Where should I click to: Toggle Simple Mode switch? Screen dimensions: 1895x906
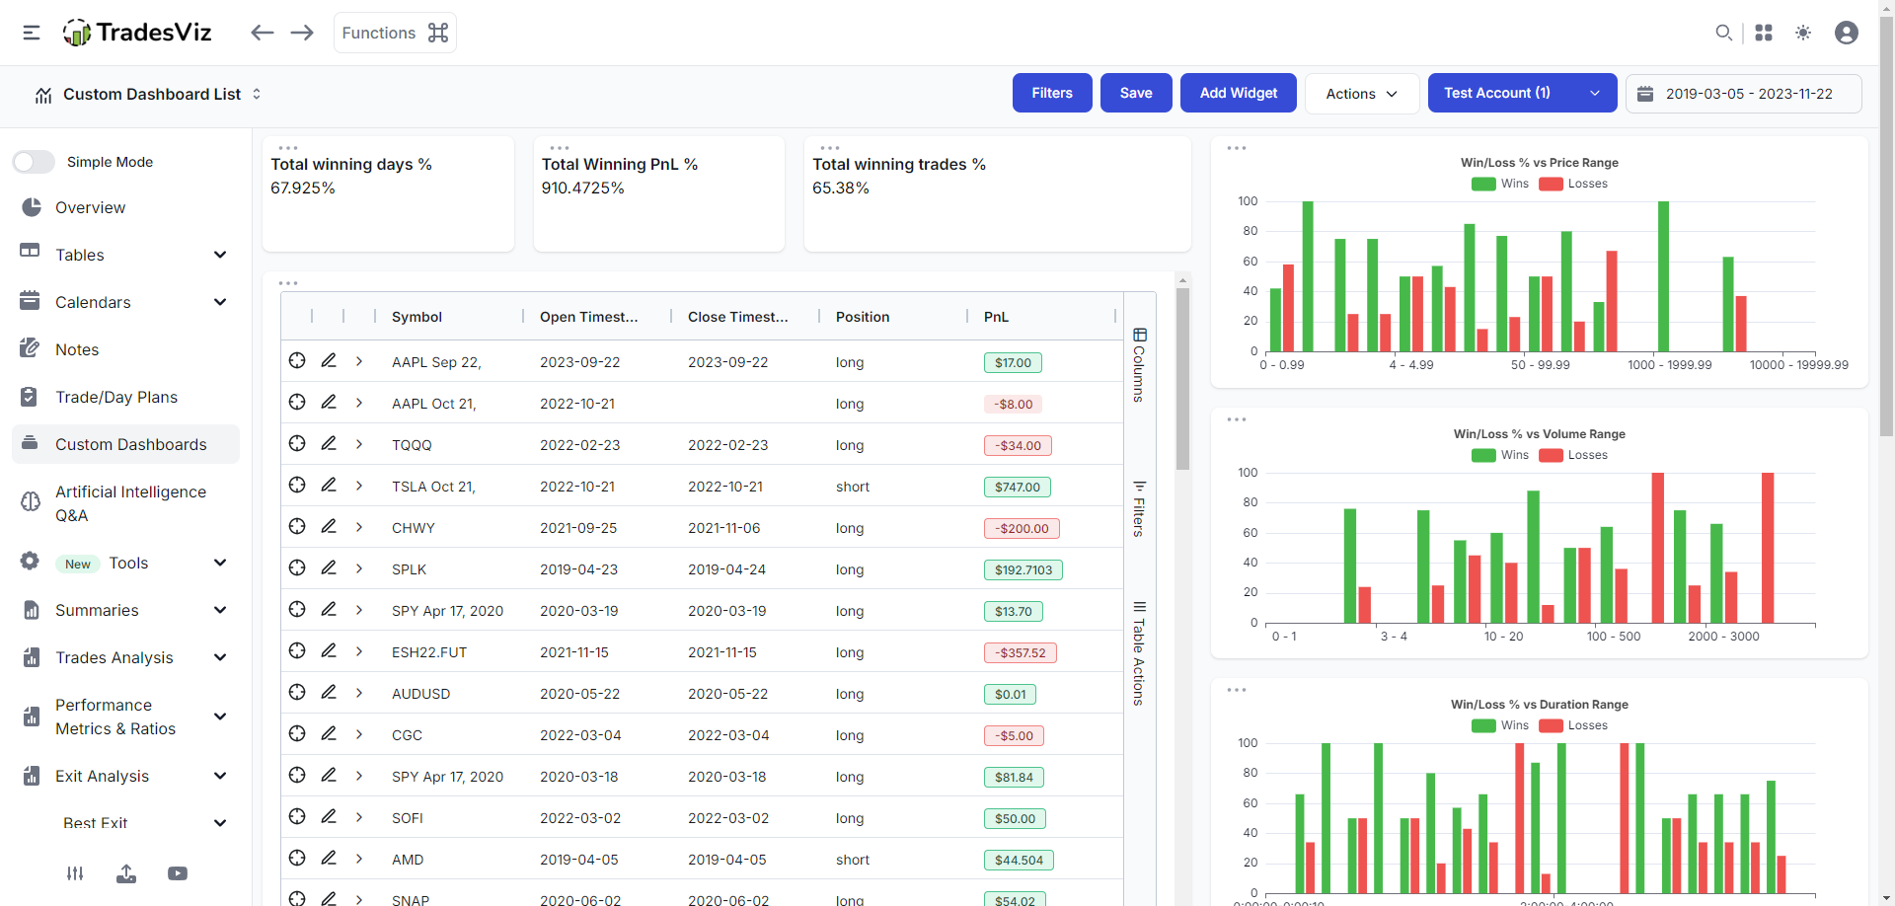tap(35, 162)
